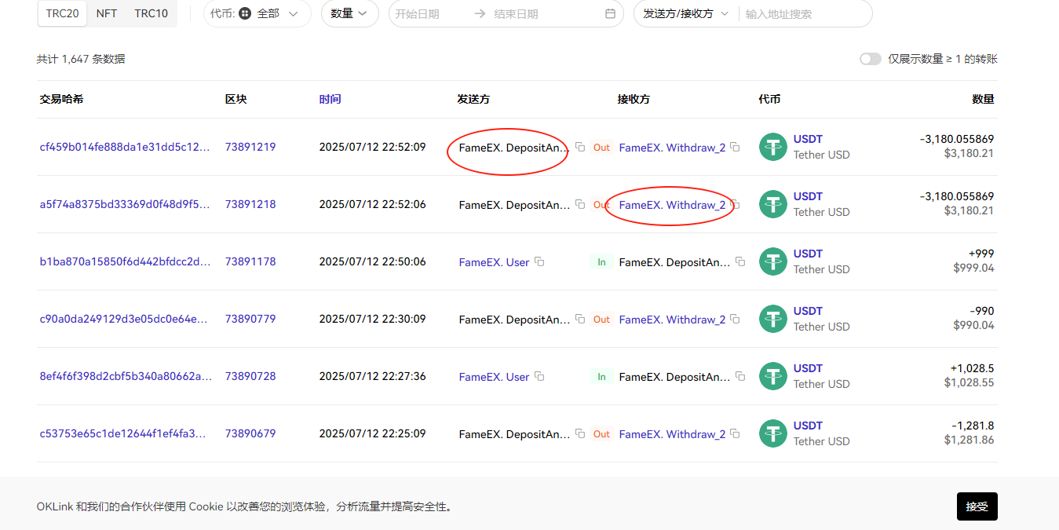View block 73890779 details
The image size is (1059, 530).
coord(250,319)
